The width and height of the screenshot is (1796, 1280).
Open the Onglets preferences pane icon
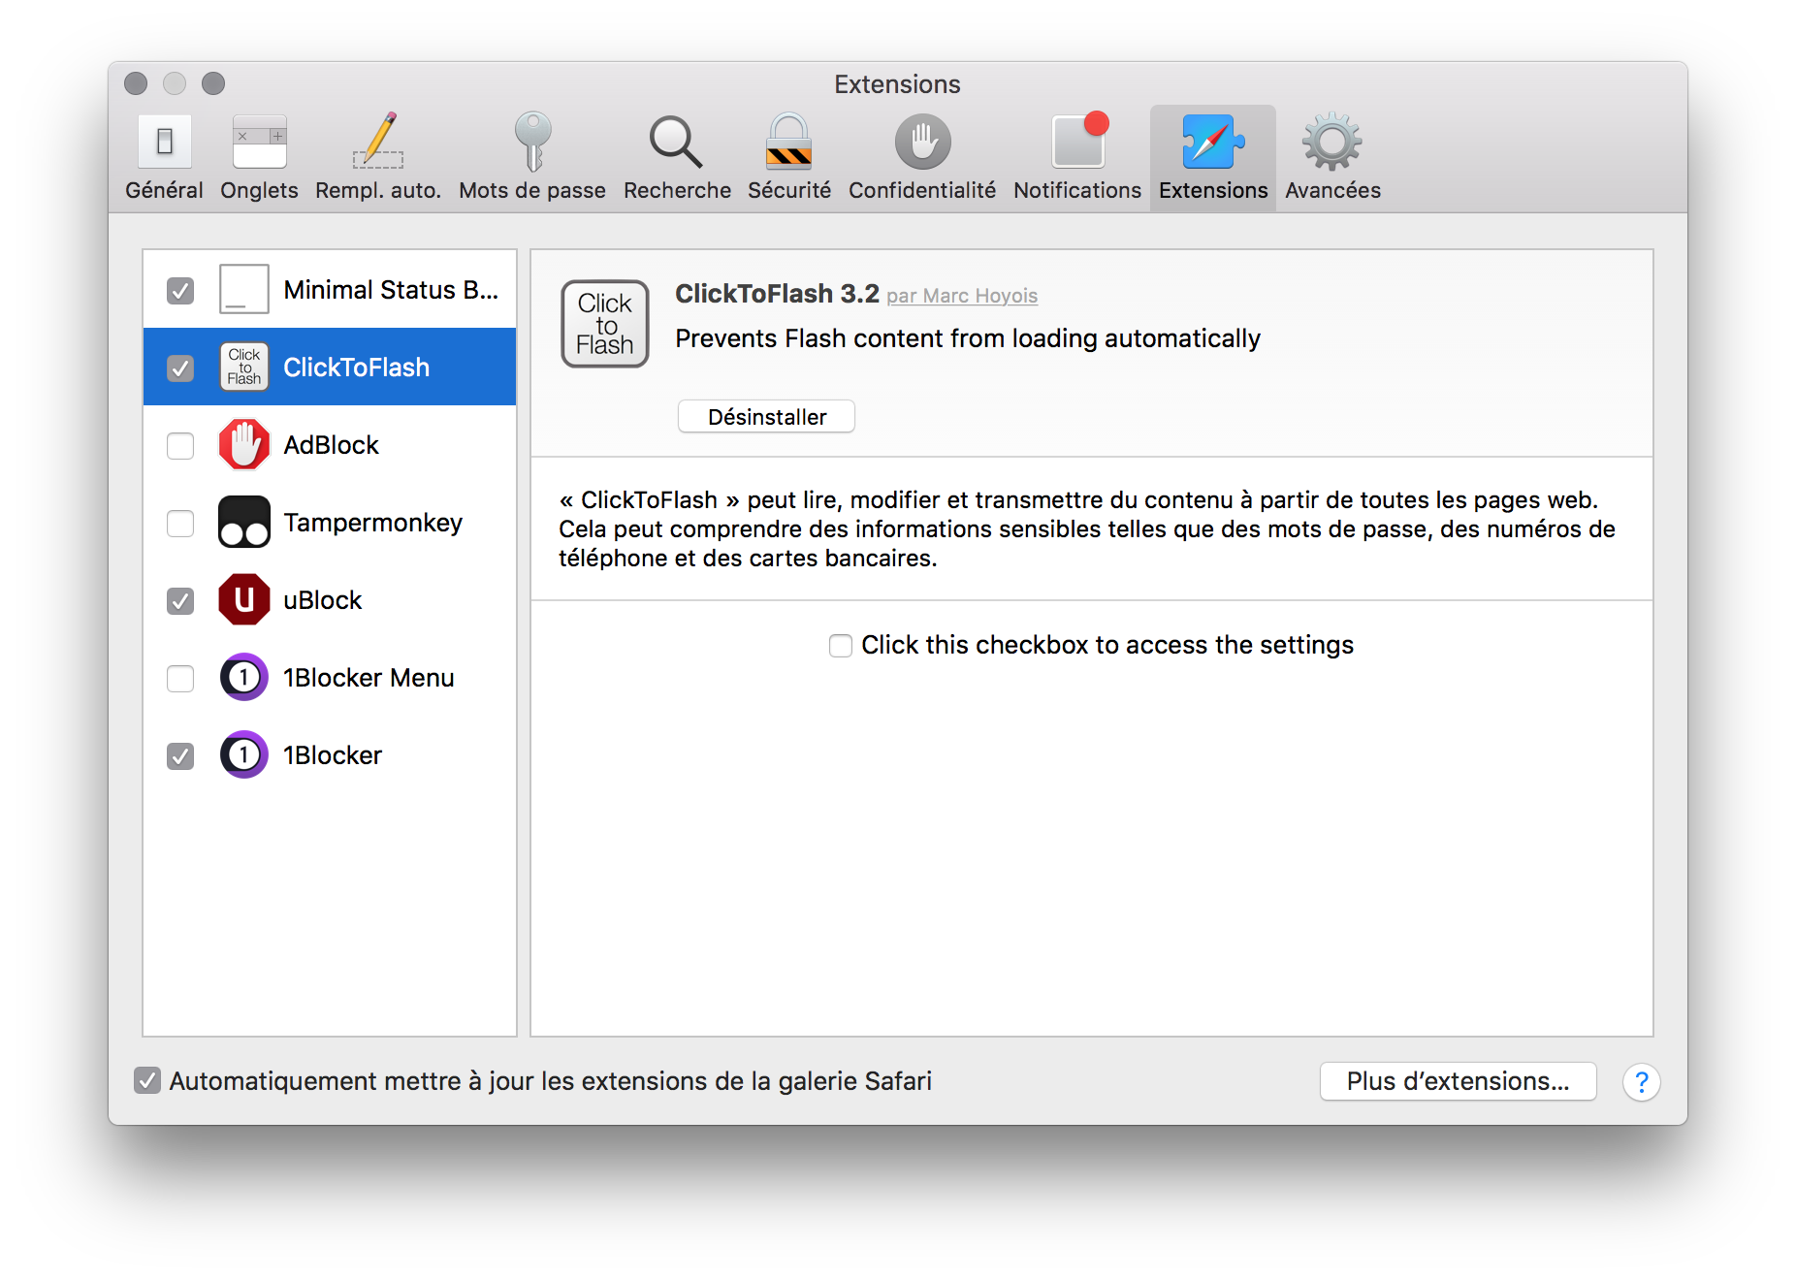[x=259, y=142]
